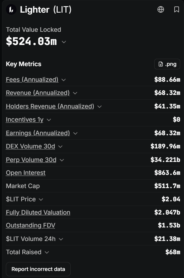Expand the Incentives 1y chevron
This screenshot has height=278, width=184.
point(49,120)
